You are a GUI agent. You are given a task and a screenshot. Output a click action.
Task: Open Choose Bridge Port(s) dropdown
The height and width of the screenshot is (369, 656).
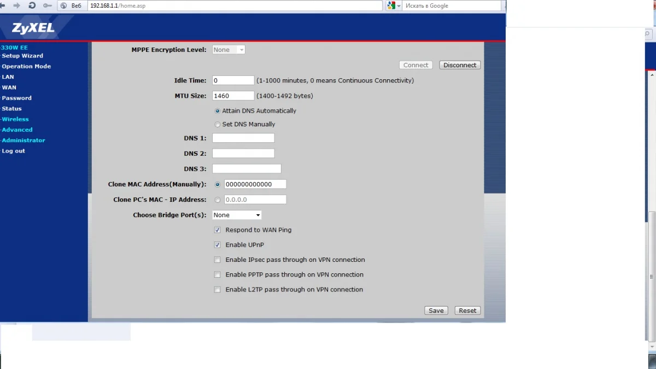[x=237, y=215]
